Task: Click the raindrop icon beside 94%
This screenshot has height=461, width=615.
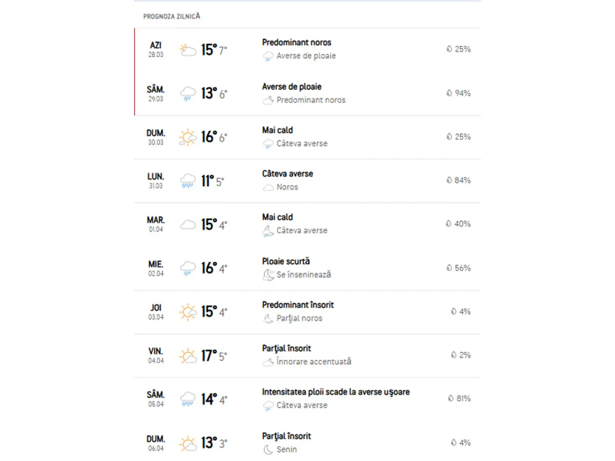Action: click(x=449, y=93)
